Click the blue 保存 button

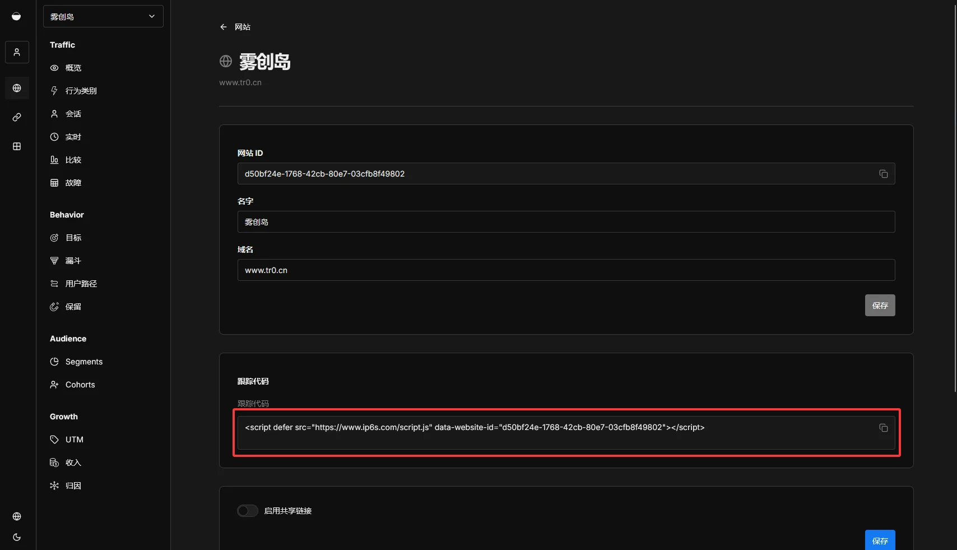coord(880,540)
